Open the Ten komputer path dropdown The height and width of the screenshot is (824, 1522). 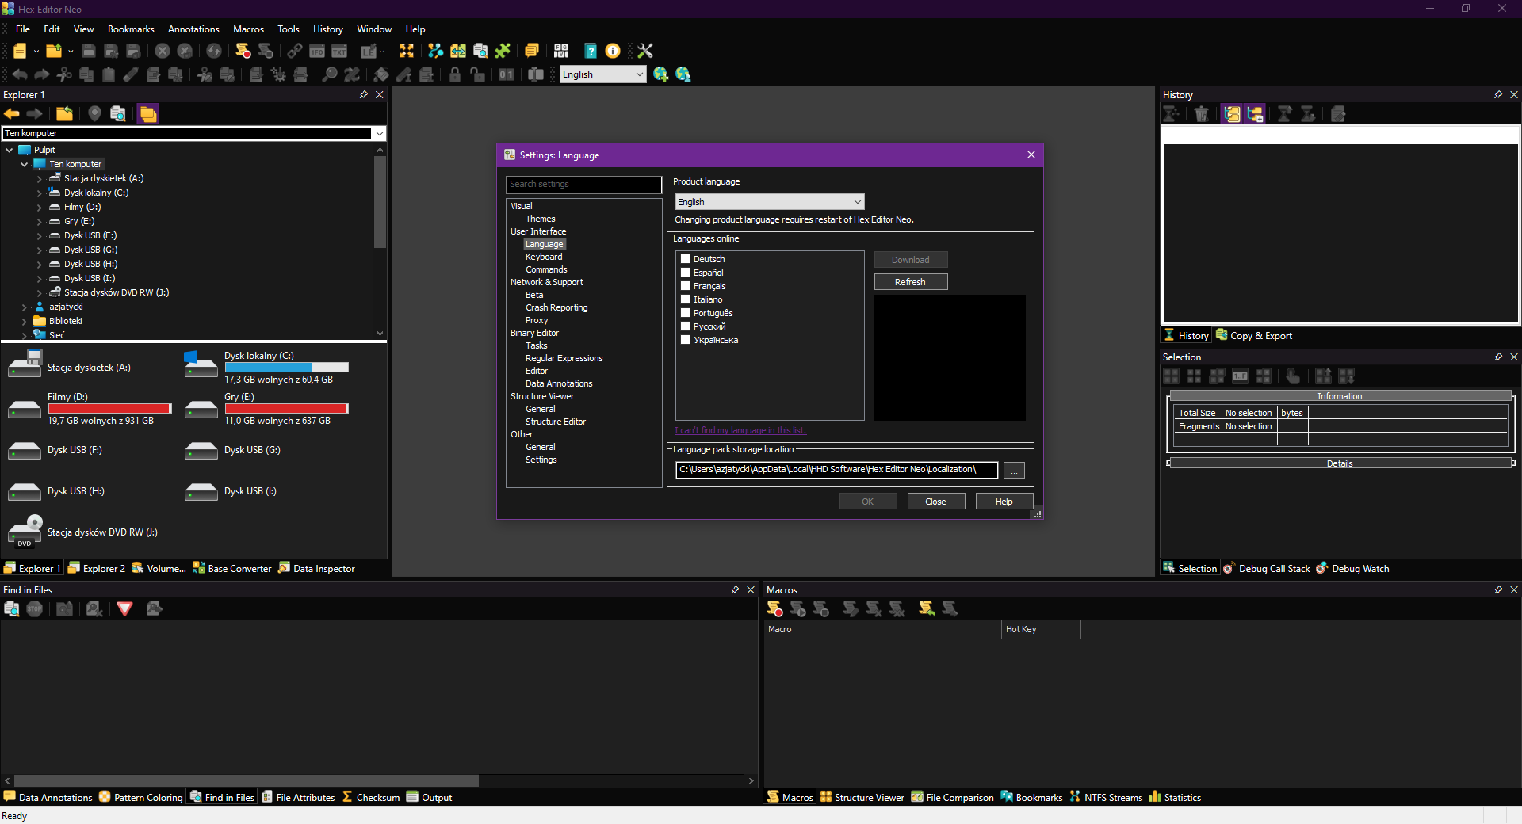coord(379,133)
